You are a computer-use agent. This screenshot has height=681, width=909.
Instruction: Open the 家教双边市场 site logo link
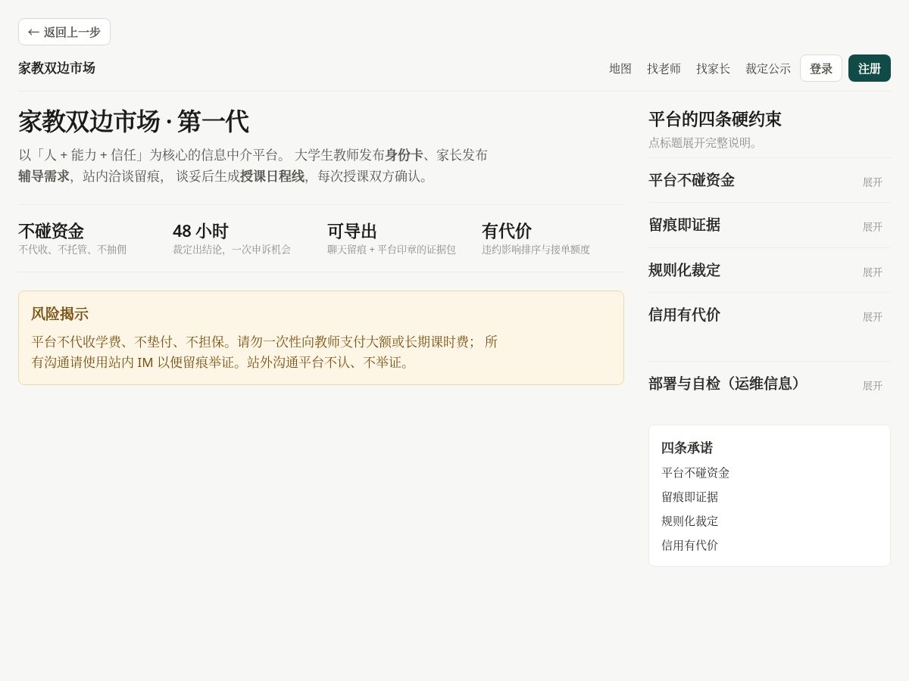click(57, 68)
